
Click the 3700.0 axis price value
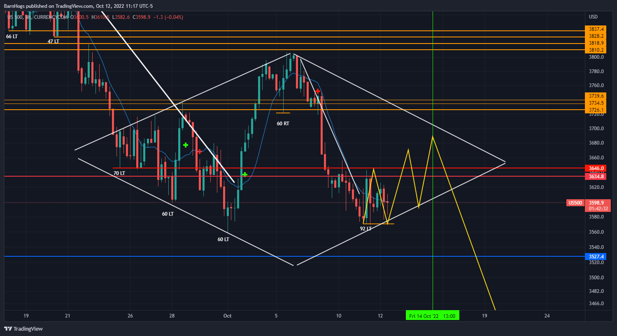tap(596, 129)
